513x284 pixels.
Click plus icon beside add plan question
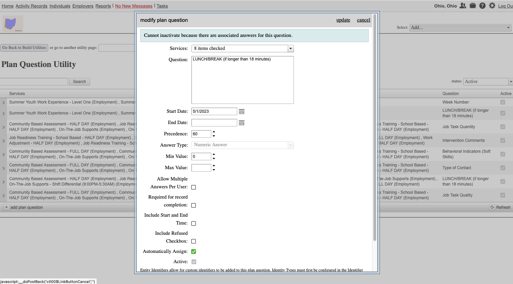(6, 207)
